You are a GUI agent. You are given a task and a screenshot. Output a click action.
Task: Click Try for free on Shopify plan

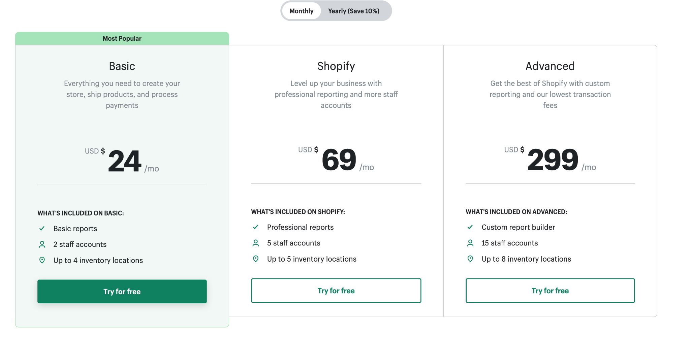[336, 291]
